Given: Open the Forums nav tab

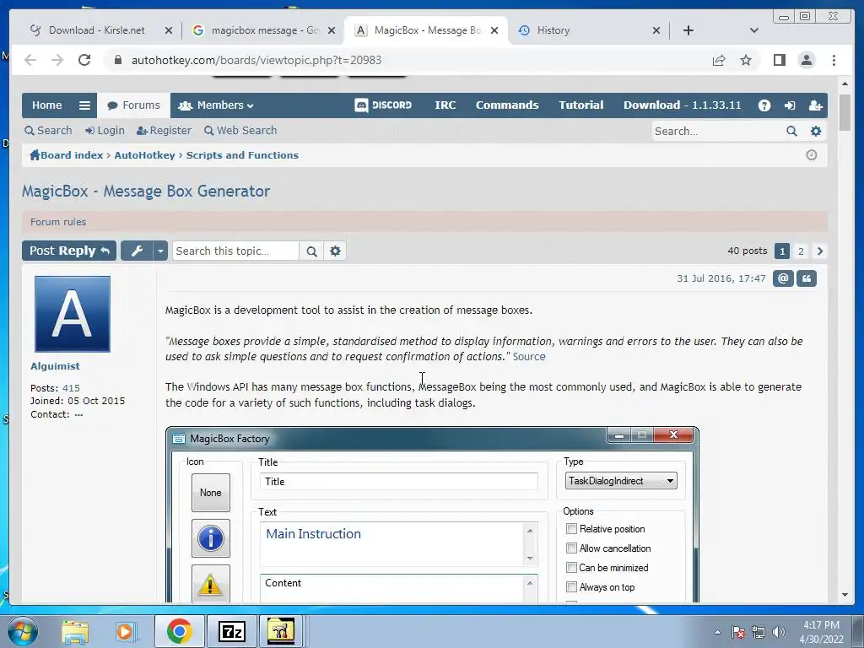Looking at the screenshot, I should point(134,105).
